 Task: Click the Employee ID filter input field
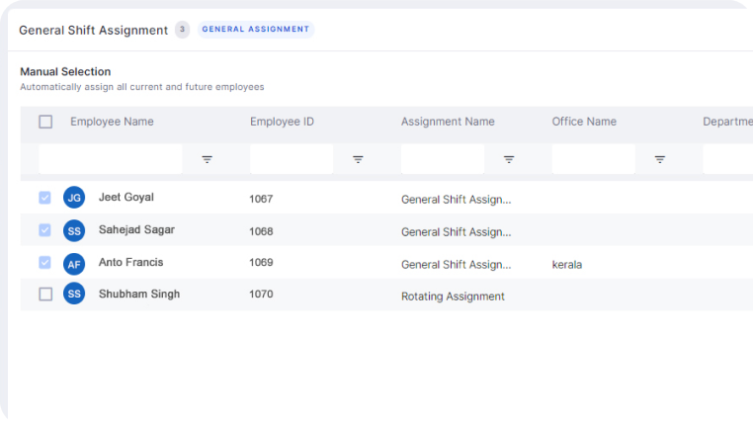tap(292, 159)
